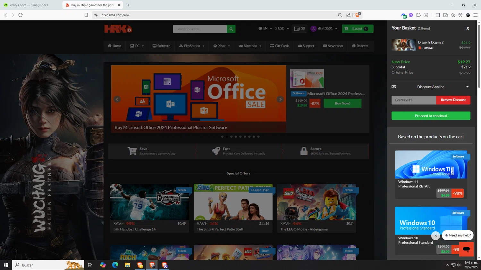Viewport: 481px width, 270px height.
Task: Click Buy Now for Microsoft Office 2024
Action: point(342,103)
